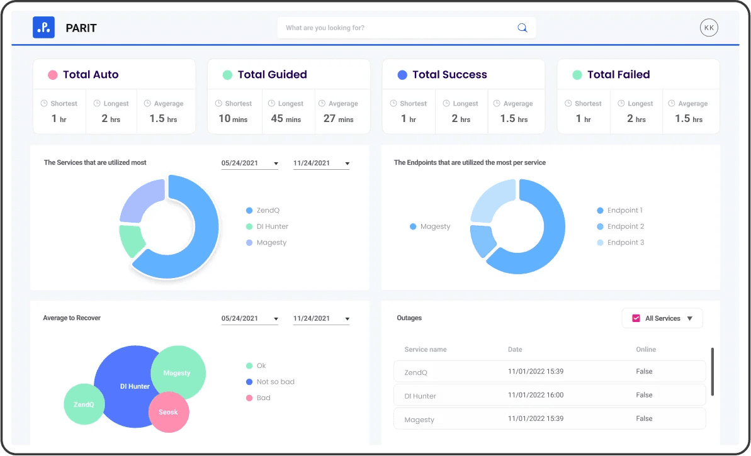Click the ZendQ bubble
This screenshot has width=751, height=456.
(x=84, y=404)
